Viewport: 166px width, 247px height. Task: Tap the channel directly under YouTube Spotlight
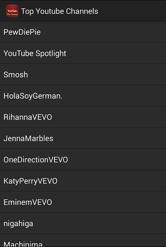[x=83, y=74]
